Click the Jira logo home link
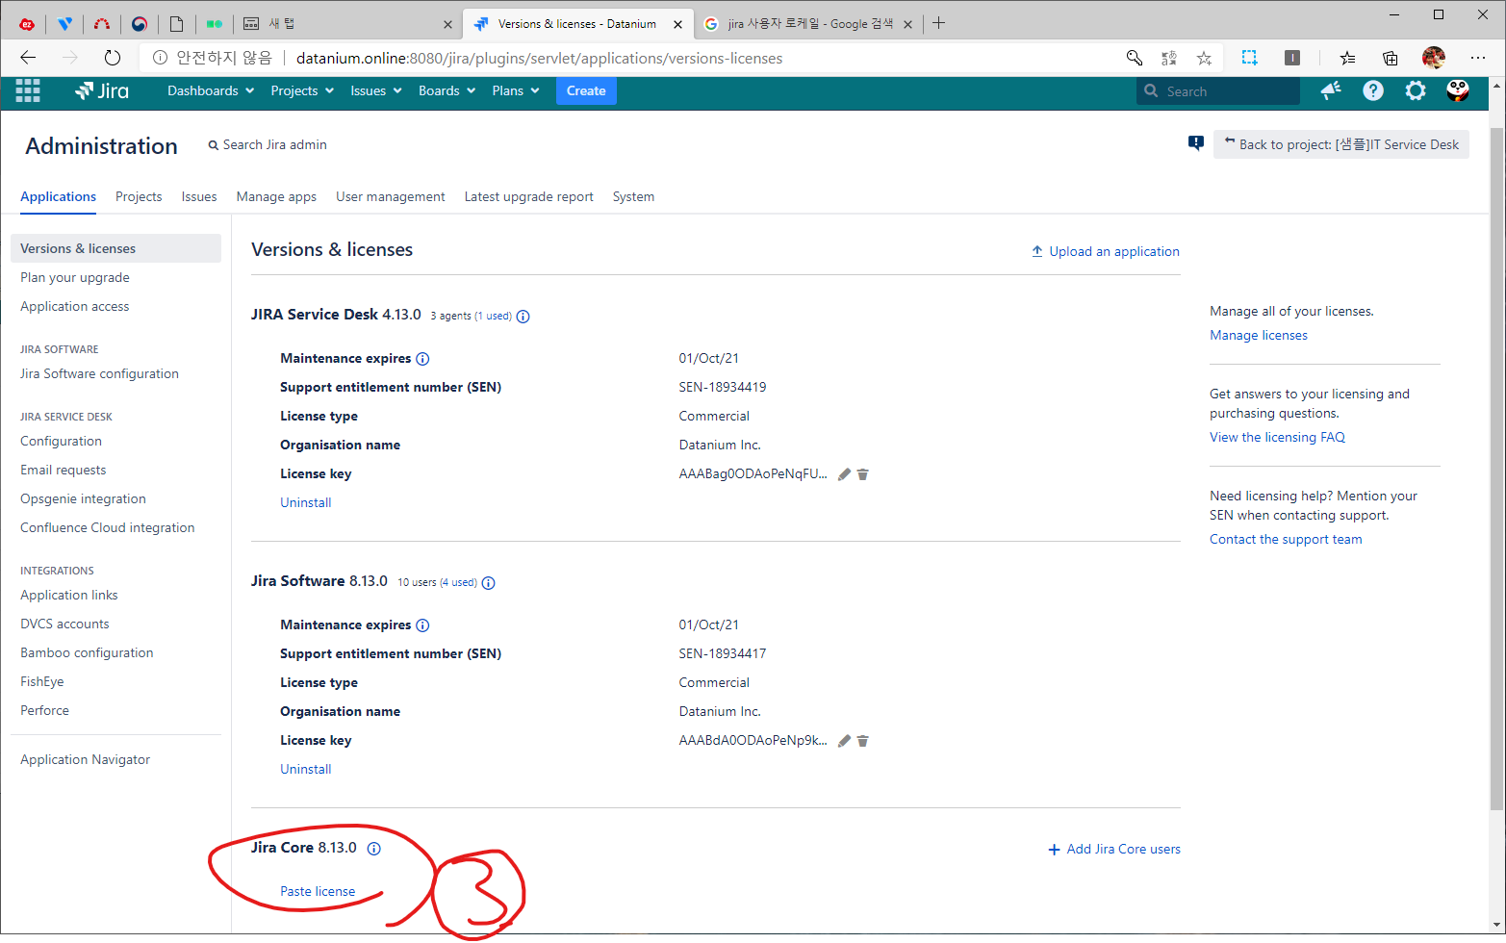 102,90
